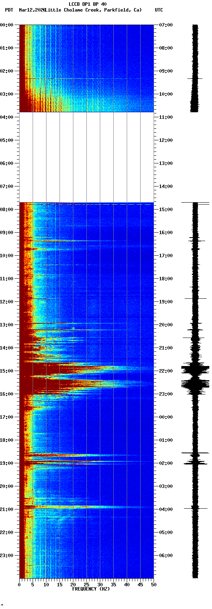Click the '14:00' tick on the UTC axis
The image size is (212, 609).
click(x=166, y=186)
